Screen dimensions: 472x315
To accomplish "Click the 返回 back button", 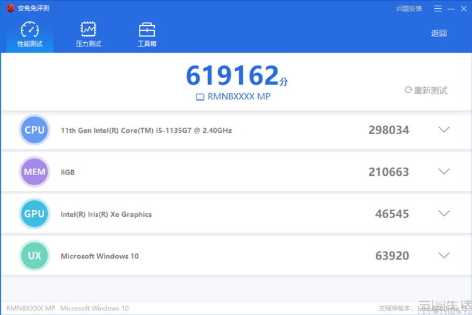I will (x=439, y=33).
